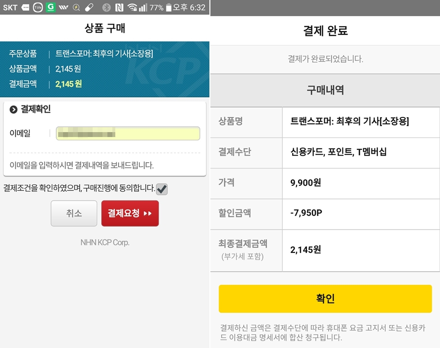The image size is (440, 348).
Task: Focus the 이메일 email input field
Action: 128,134
